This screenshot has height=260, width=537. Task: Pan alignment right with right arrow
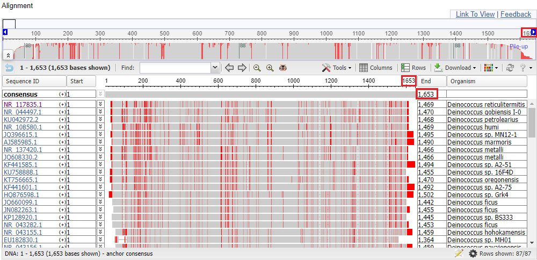pos(242,68)
